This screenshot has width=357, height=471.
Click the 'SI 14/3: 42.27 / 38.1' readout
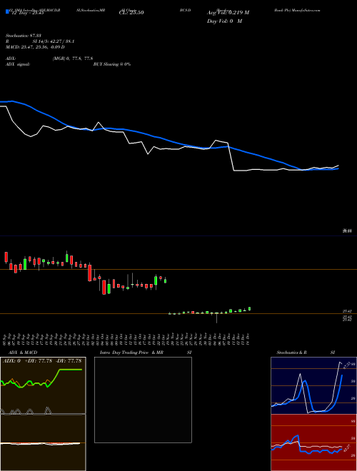pyautogui.click(x=54, y=41)
